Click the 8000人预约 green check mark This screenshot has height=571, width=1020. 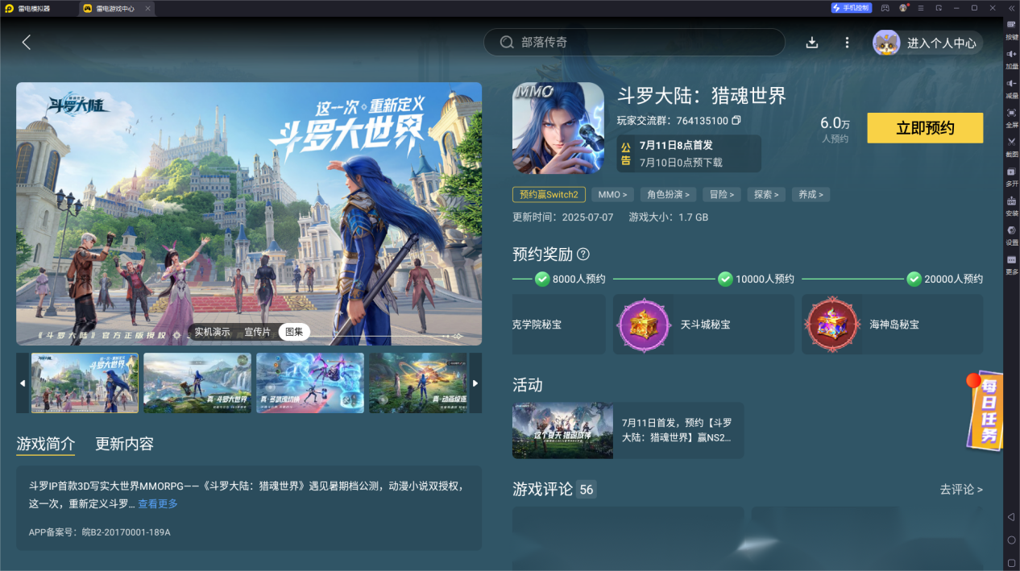(x=542, y=279)
